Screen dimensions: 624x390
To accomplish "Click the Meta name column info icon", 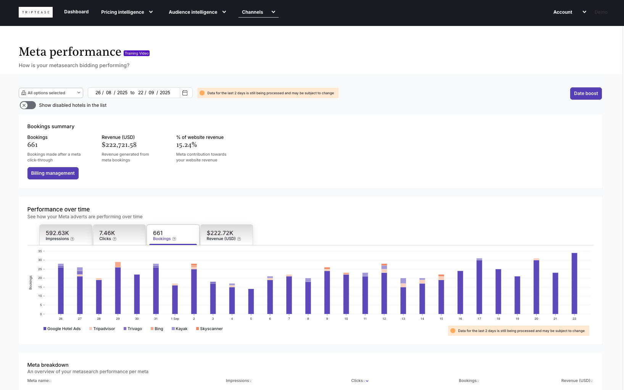I will point(50,381).
